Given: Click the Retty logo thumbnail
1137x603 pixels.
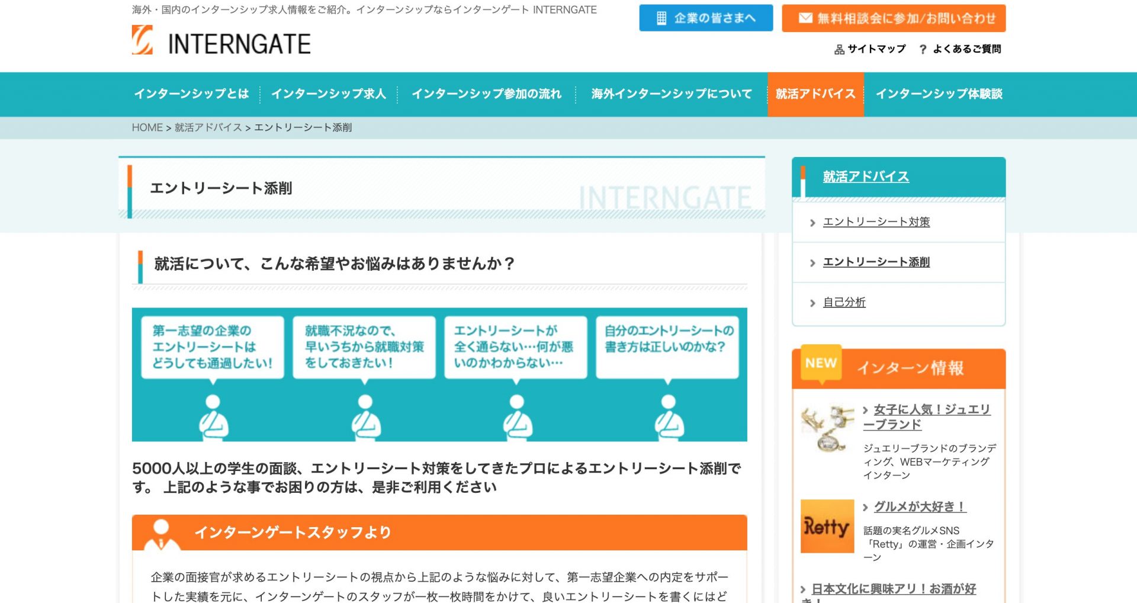Looking at the screenshot, I should click(827, 526).
